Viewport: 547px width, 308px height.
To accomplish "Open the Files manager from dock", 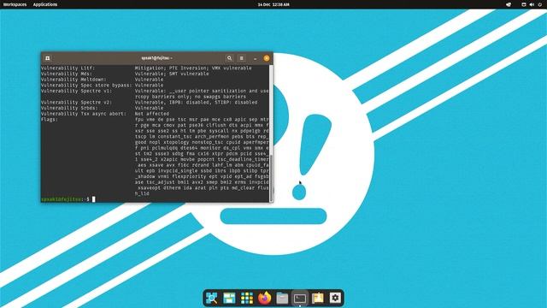I will click(x=282, y=298).
